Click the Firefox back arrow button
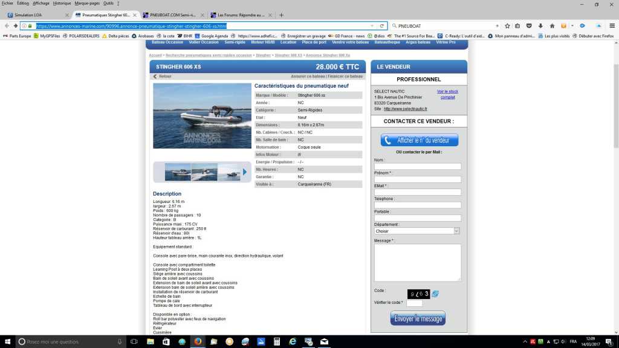 point(7,26)
